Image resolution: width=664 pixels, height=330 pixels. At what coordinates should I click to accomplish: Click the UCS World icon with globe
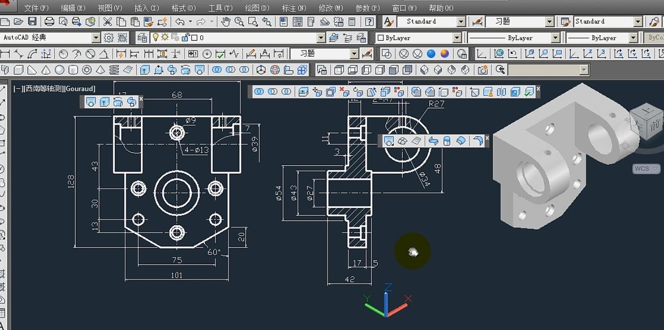coord(499,54)
